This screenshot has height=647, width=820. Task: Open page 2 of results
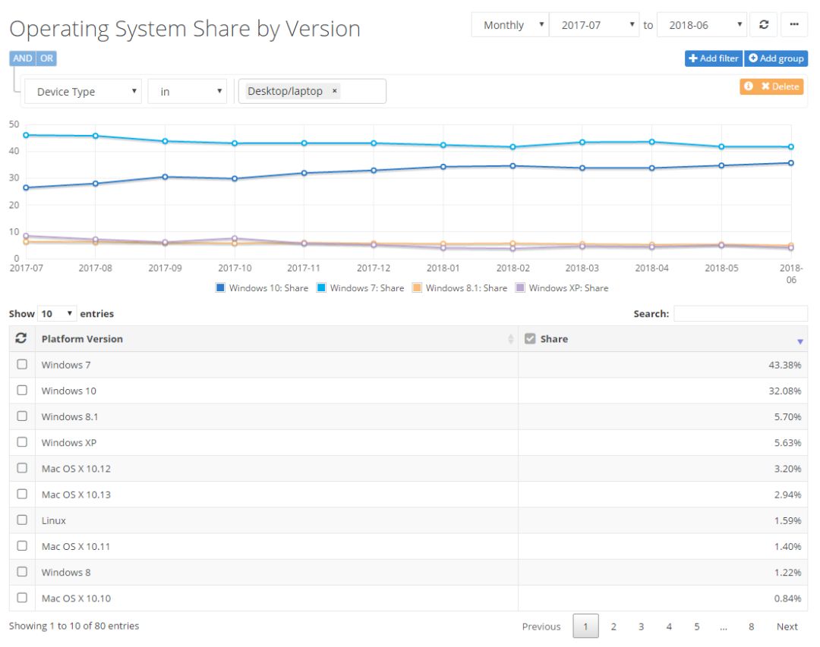pyautogui.click(x=613, y=626)
